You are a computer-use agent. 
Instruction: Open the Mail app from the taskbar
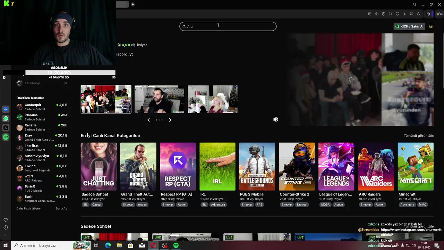[142, 245]
